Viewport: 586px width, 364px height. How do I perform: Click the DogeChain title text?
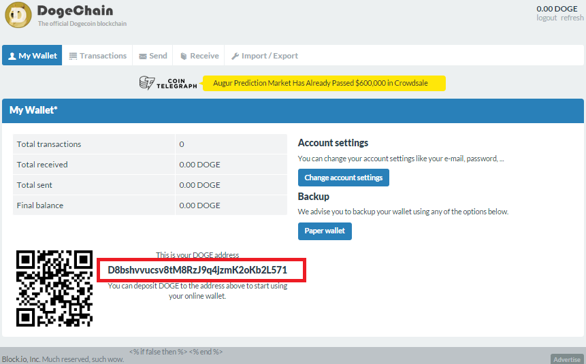click(x=75, y=10)
